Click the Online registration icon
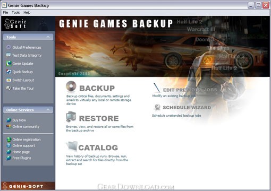Viewport: 271px width, 191px height. [x=9, y=140]
